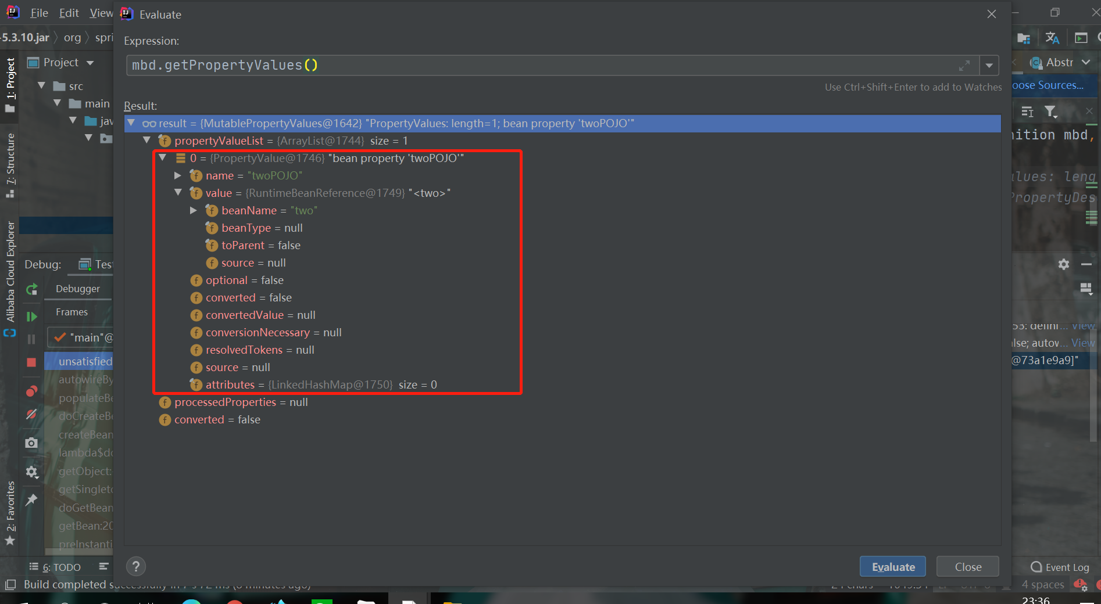Open the expression history dropdown
The image size is (1101, 604).
[989, 66]
